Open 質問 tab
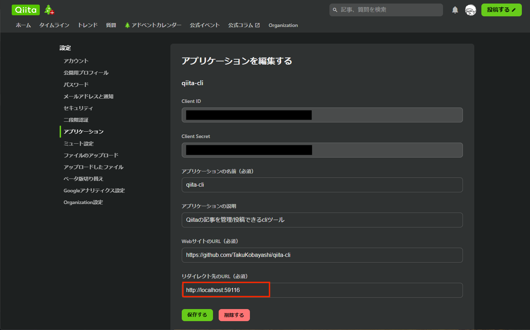 111,25
